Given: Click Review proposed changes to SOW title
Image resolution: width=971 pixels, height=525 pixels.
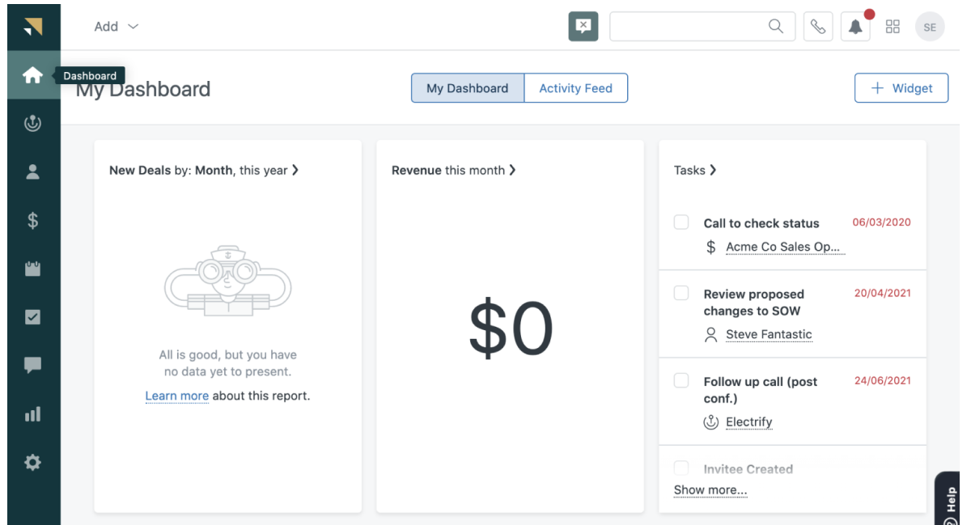Looking at the screenshot, I should (x=754, y=303).
